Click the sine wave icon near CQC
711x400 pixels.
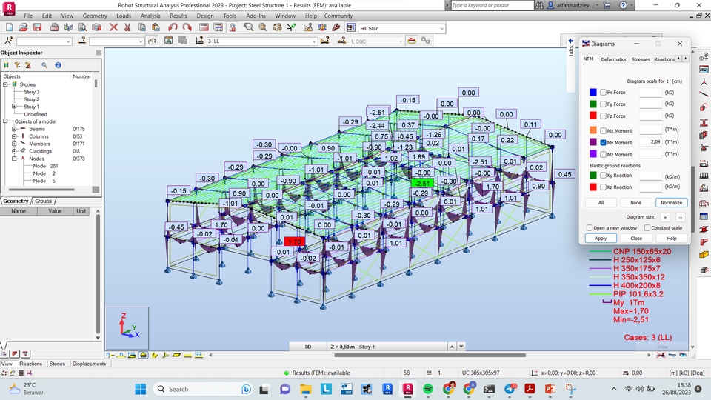coord(425,41)
